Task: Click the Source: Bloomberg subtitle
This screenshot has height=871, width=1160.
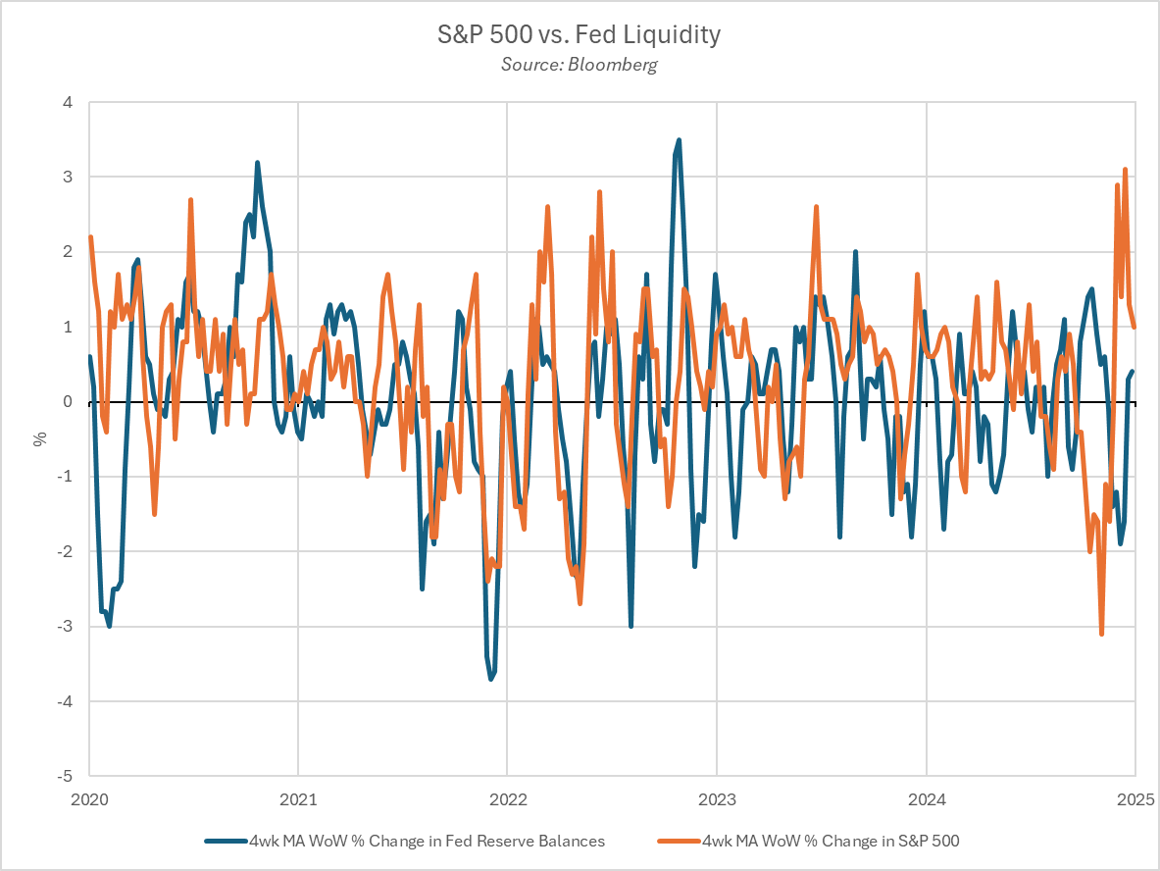Action: 579,65
